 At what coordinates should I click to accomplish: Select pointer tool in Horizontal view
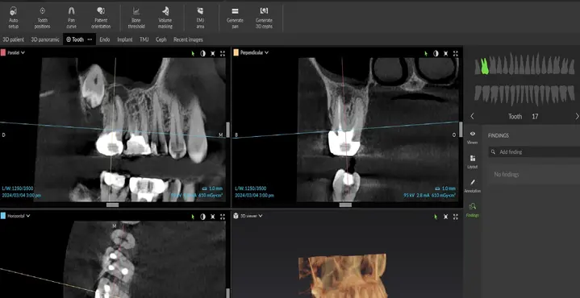pos(193,217)
